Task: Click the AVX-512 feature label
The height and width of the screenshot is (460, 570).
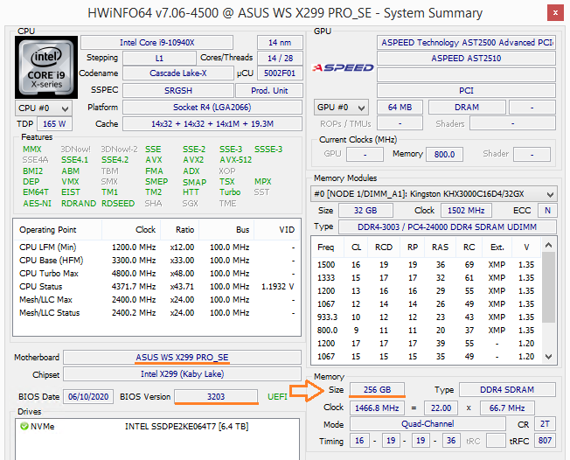Action: 235,160
